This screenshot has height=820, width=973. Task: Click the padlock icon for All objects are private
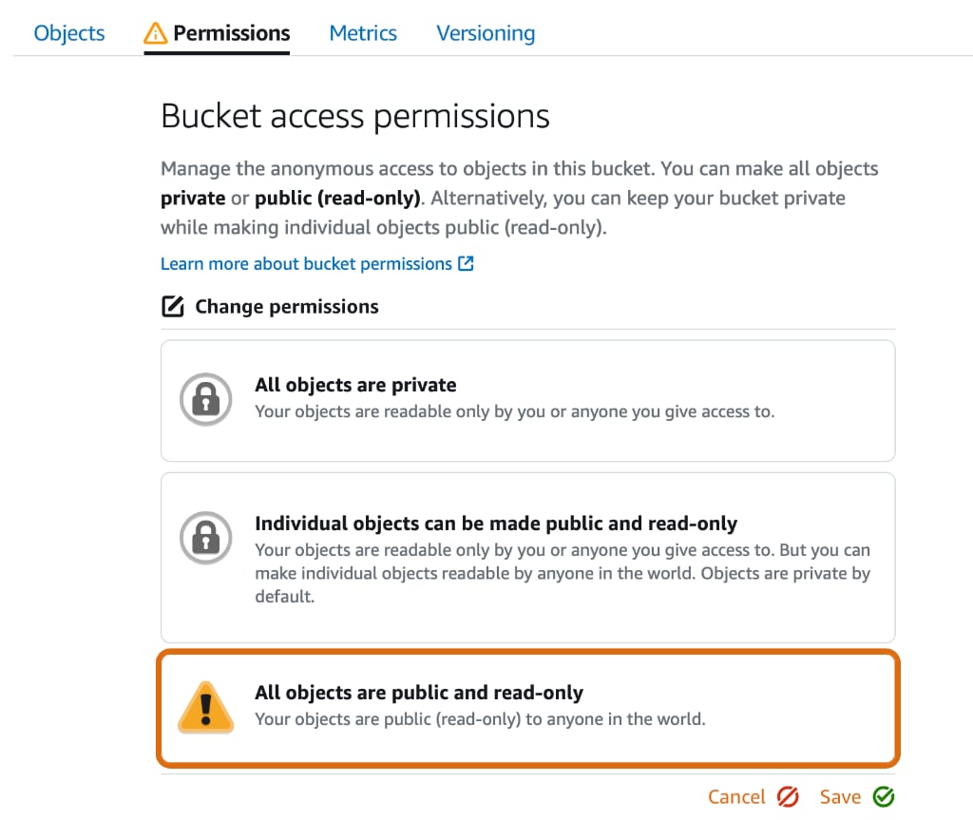pyautogui.click(x=205, y=400)
